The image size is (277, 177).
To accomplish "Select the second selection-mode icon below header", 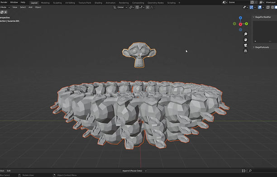I will coord(5,12).
